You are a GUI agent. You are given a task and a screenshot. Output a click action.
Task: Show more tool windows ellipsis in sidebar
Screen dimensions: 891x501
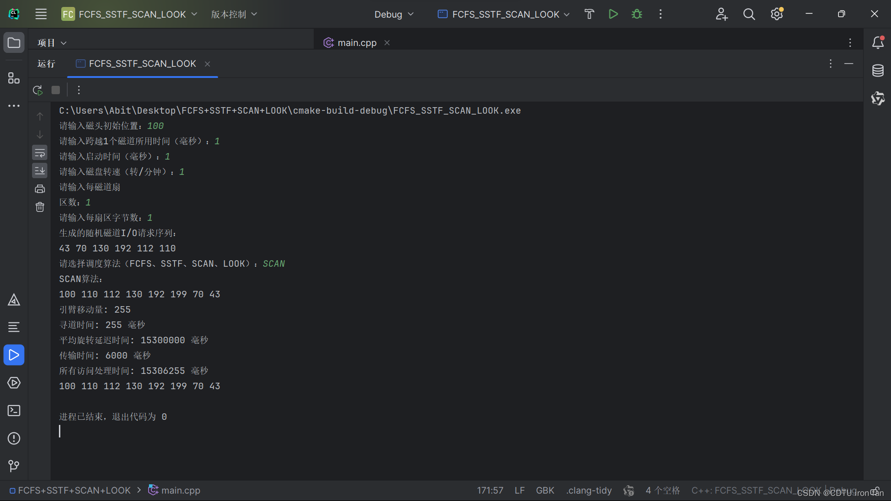pyautogui.click(x=14, y=106)
